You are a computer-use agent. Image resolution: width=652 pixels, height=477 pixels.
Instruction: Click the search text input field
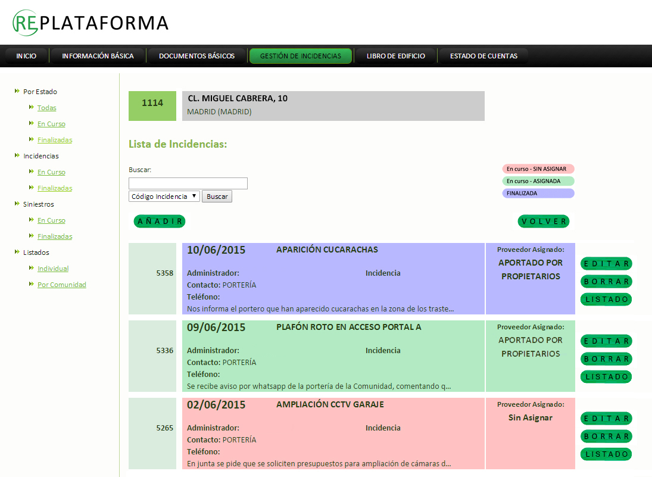tap(188, 183)
